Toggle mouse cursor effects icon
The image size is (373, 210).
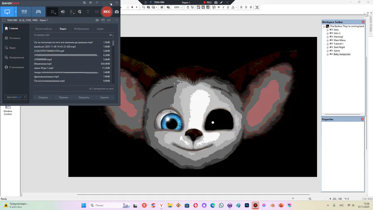(80, 12)
